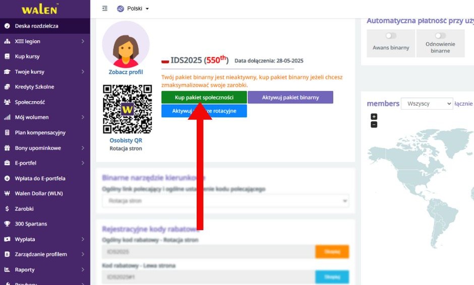This screenshot has height=285, width=474.
Task: Click the Kup kursy sidebar icon
Action: (x=7, y=56)
